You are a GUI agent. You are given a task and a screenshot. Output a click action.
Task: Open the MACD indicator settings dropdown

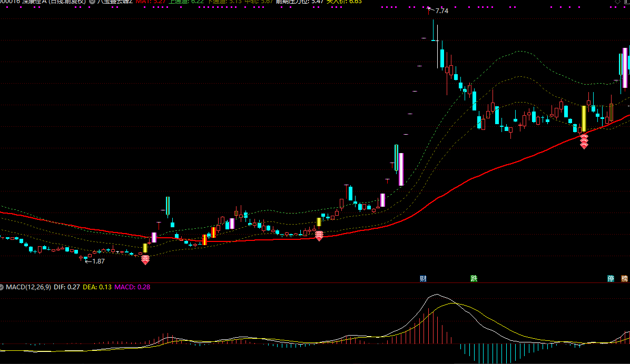[x=2, y=287]
